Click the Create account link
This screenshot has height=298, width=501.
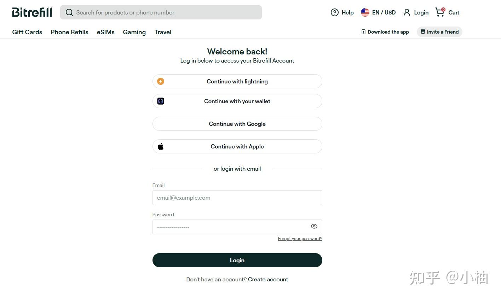click(268, 280)
